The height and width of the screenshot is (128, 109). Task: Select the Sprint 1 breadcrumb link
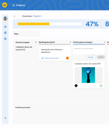38,16
